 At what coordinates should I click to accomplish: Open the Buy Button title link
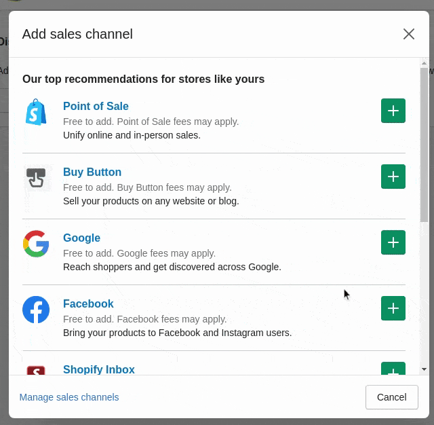(92, 172)
